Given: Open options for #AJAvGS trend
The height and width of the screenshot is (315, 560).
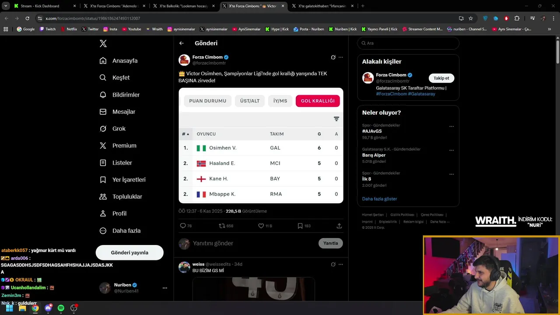Looking at the screenshot, I should (451, 126).
